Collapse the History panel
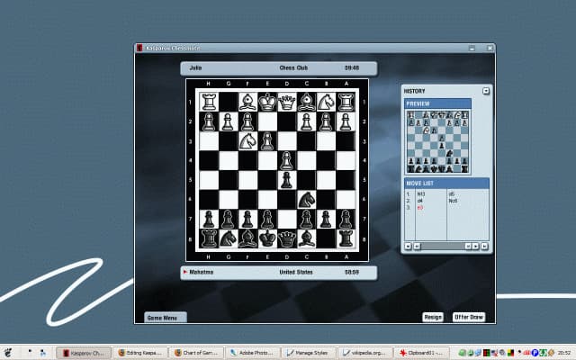 tap(486, 91)
